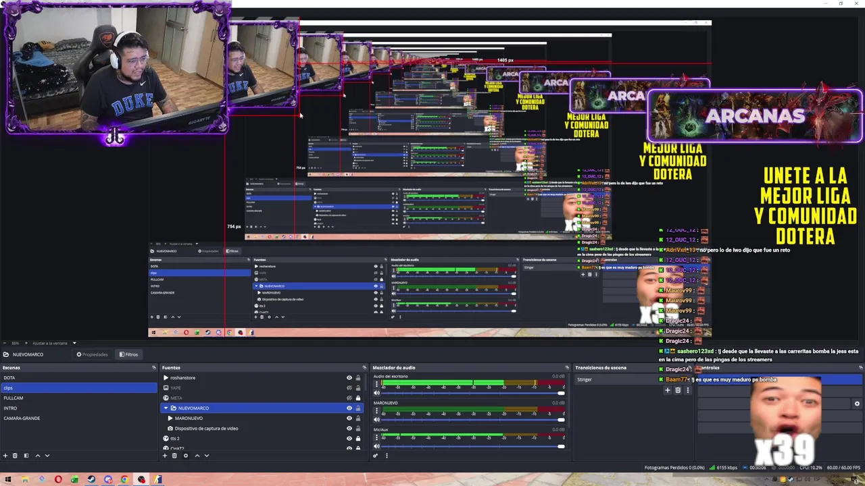Move selected source up in Fuentes
The image size is (865, 486).
coord(197,456)
